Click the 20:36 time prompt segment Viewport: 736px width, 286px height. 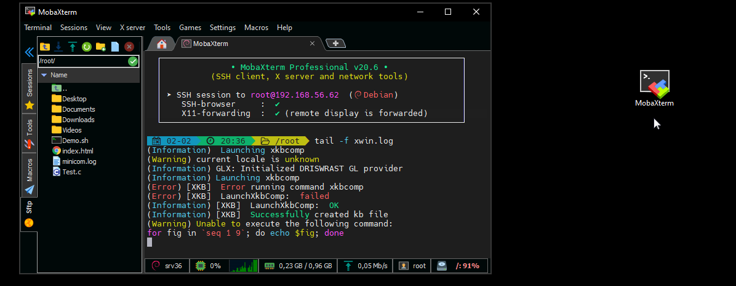click(x=226, y=141)
